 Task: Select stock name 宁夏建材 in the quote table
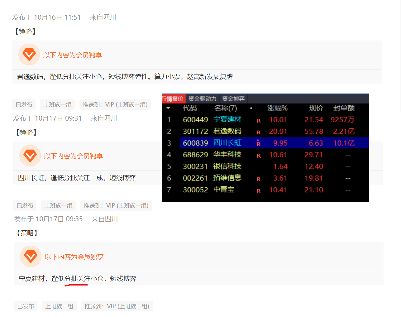pyautogui.click(x=227, y=120)
